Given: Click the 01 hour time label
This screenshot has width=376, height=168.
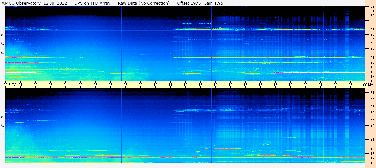Looking at the screenshot, I should [x=20, y=85].
